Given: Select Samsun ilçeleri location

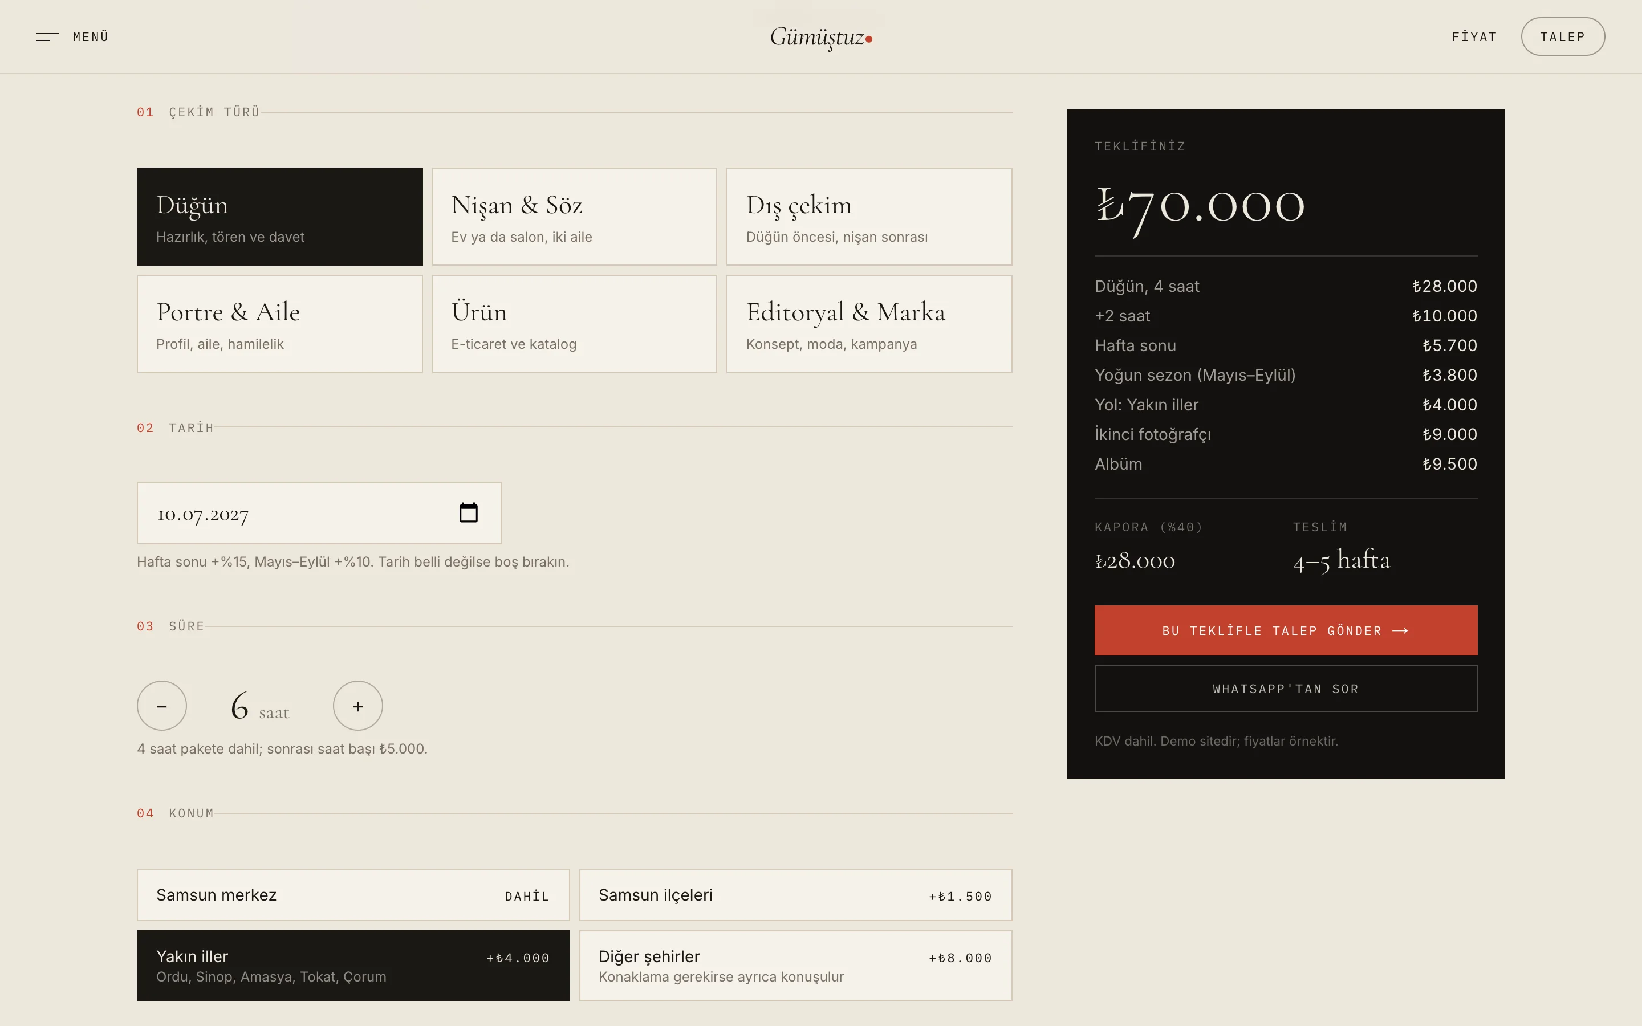Looking at the screenshot, I should point(796,895).
